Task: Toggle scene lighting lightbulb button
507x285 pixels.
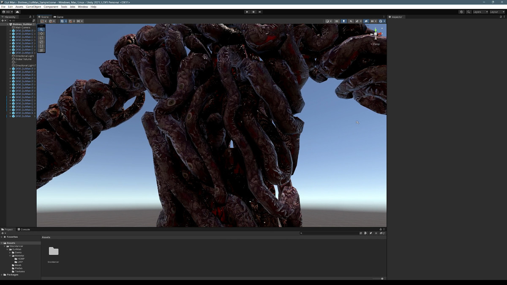Action: [343, 21]
